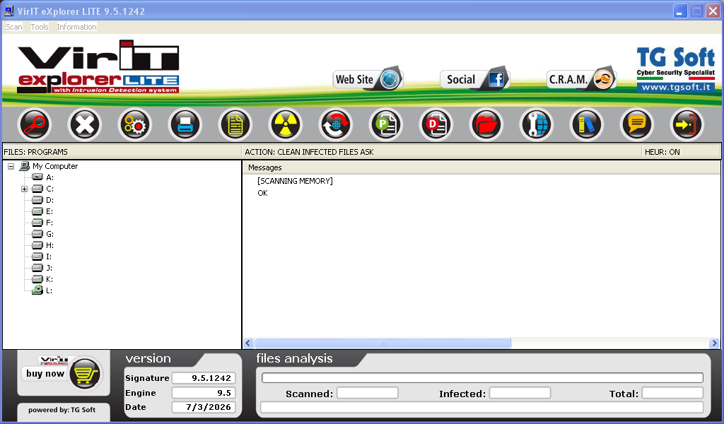The width and height of the screenshot is (724, 424).
Task: Click the buy now cart button
Action: tap(63, 373)
